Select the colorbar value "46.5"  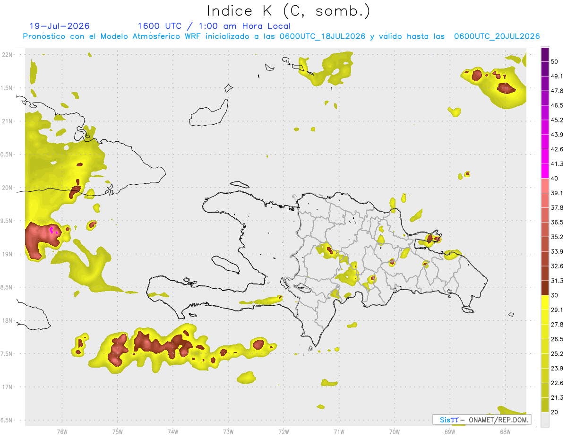tap(557, 105)
